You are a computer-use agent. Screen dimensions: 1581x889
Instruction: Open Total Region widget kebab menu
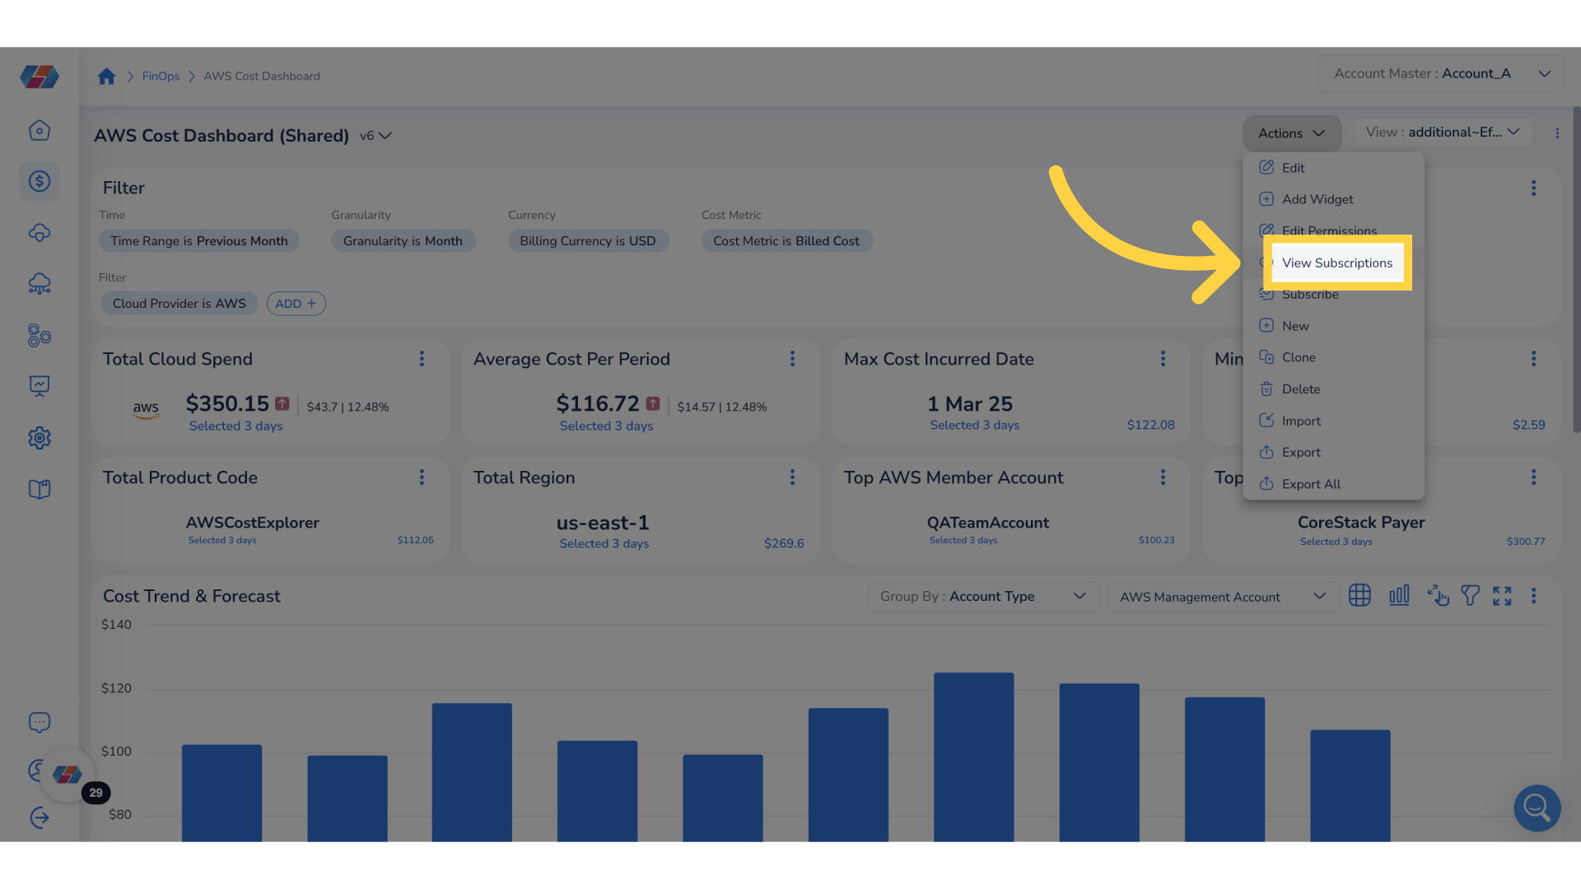coord(792,477)
